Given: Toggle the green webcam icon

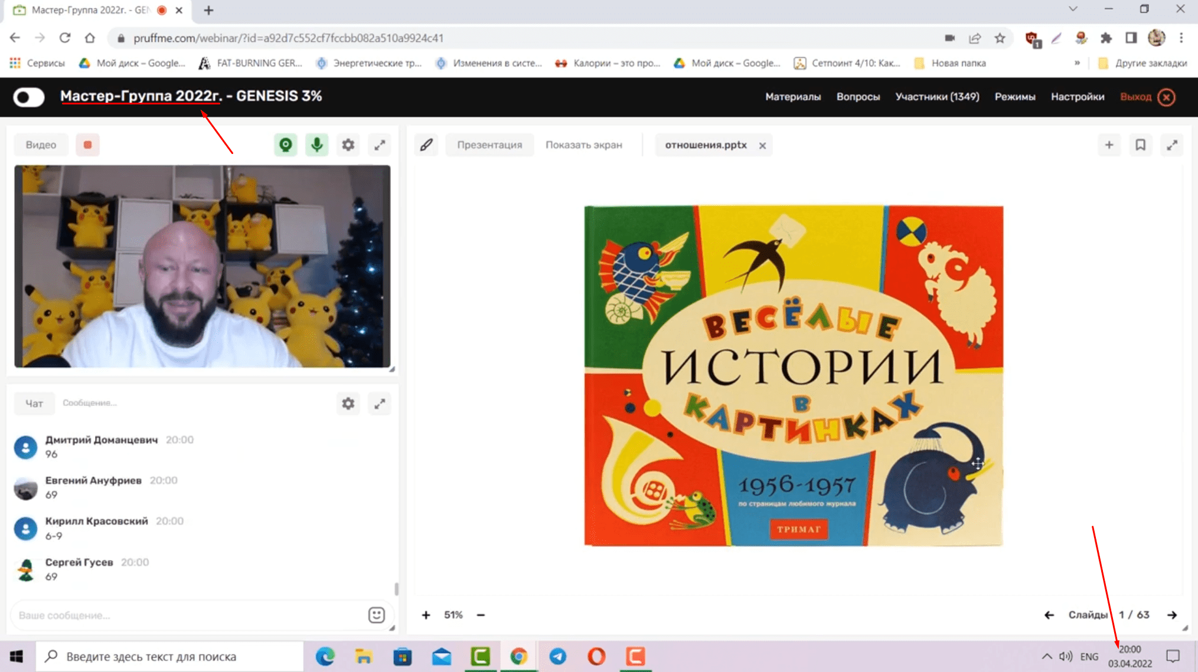Looking at the screenshot, I should tap(286, 145).
